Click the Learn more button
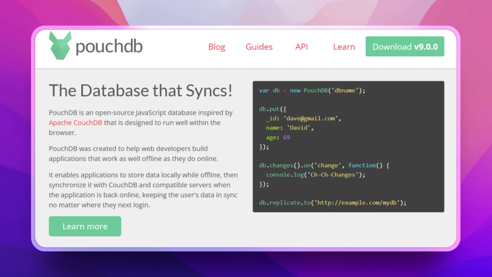Viewport: 492px width, 277px height. pos(85,226)
